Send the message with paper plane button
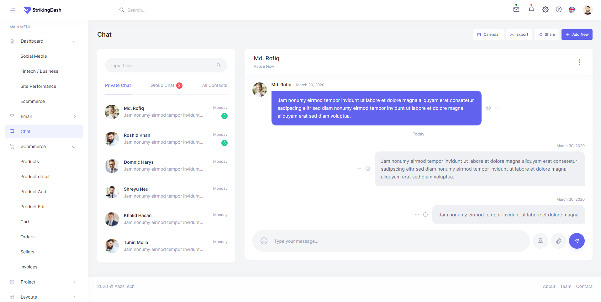 pos(577,241)
